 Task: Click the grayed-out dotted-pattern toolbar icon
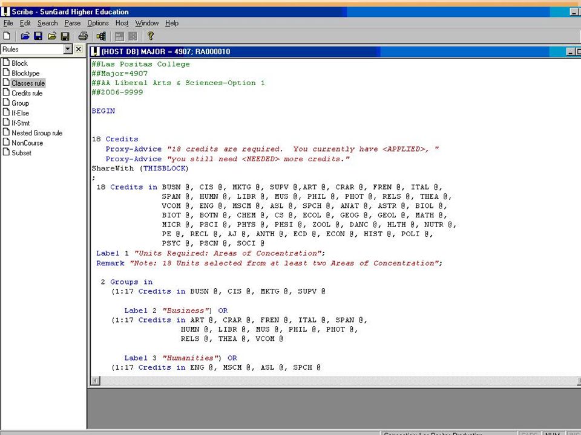click(x=133, y=36)
